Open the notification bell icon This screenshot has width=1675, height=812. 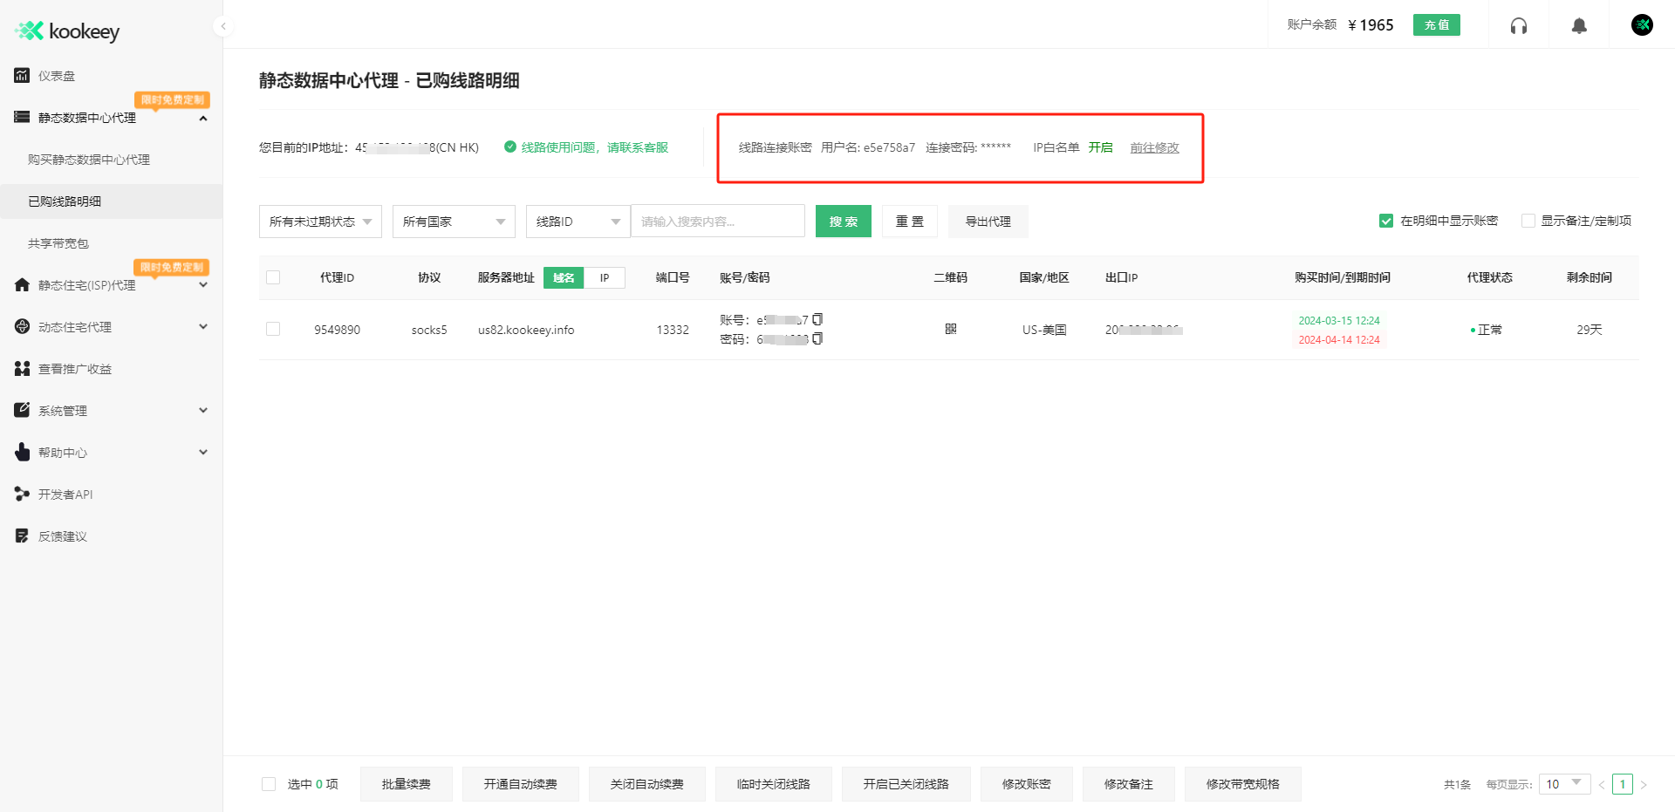pos(1579,25)
